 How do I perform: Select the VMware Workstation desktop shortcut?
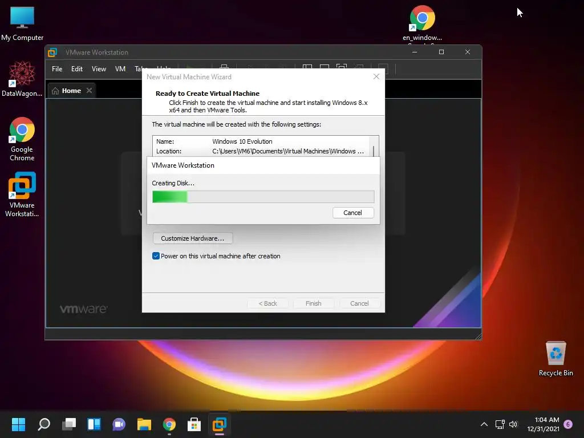point(22,194)
